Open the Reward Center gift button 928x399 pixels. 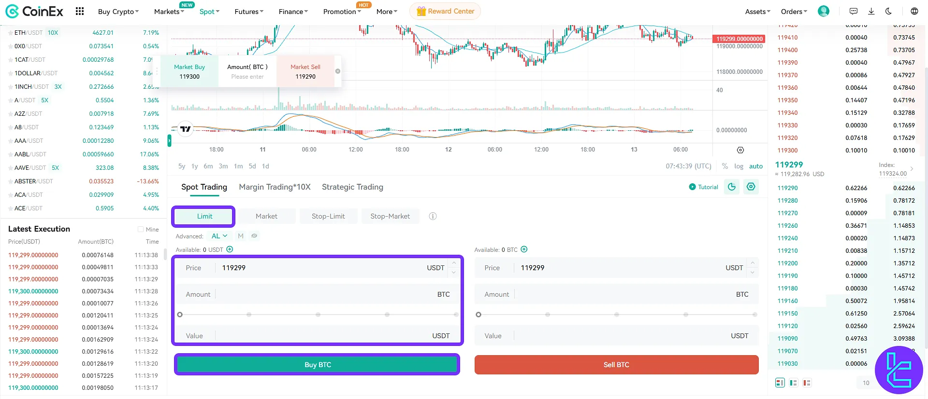(445, 11)
